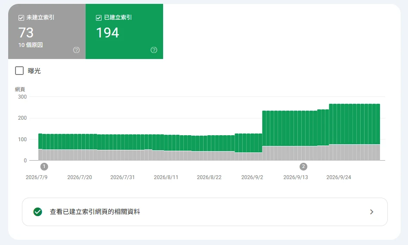Click the 2026/7/20 axis date label

pos(80,177)
